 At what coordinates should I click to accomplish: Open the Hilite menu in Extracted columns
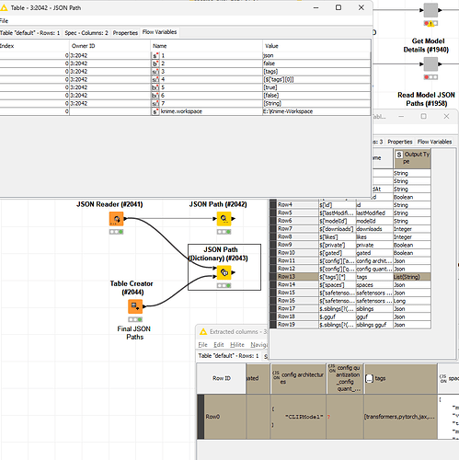click(237, 345)
